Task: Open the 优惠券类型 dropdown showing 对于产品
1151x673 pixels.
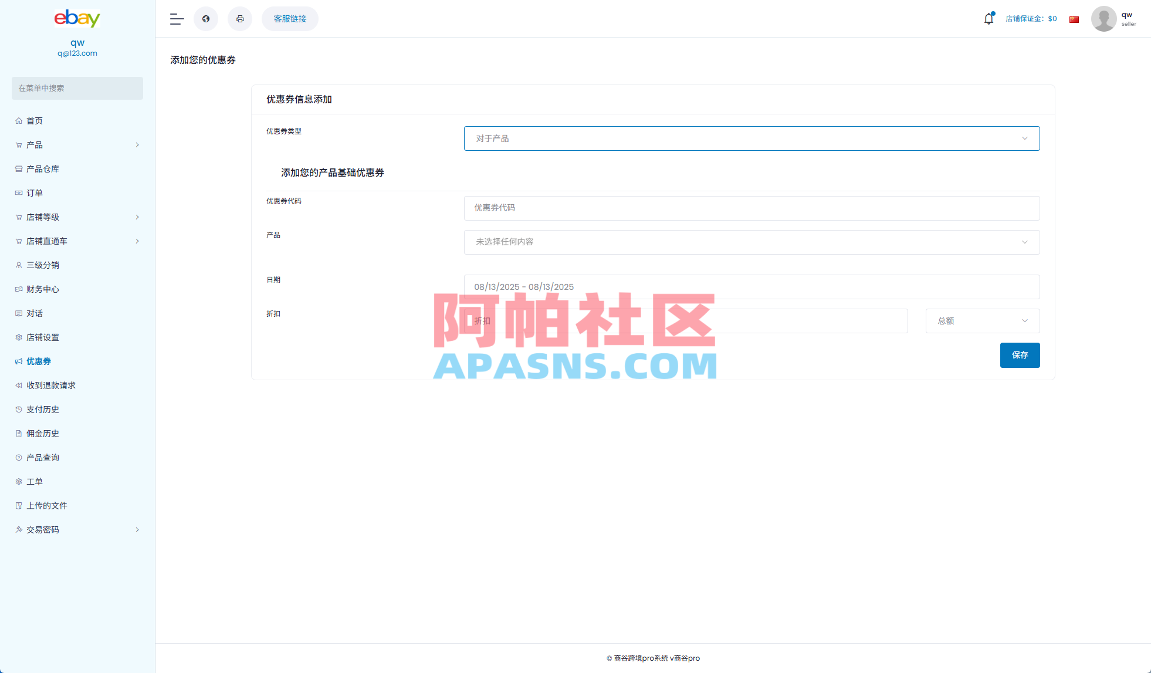Action: click(x=751, y=138)
